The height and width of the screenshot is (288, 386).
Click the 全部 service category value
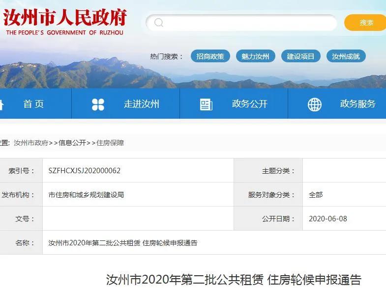[316, 195]
